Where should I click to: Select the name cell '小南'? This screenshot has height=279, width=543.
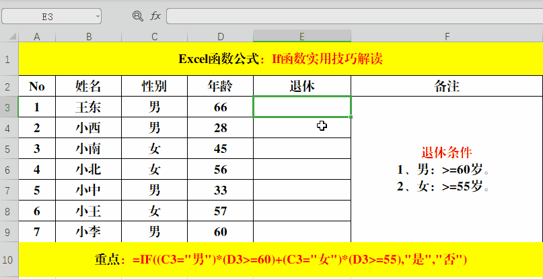(x=89, y=148)
